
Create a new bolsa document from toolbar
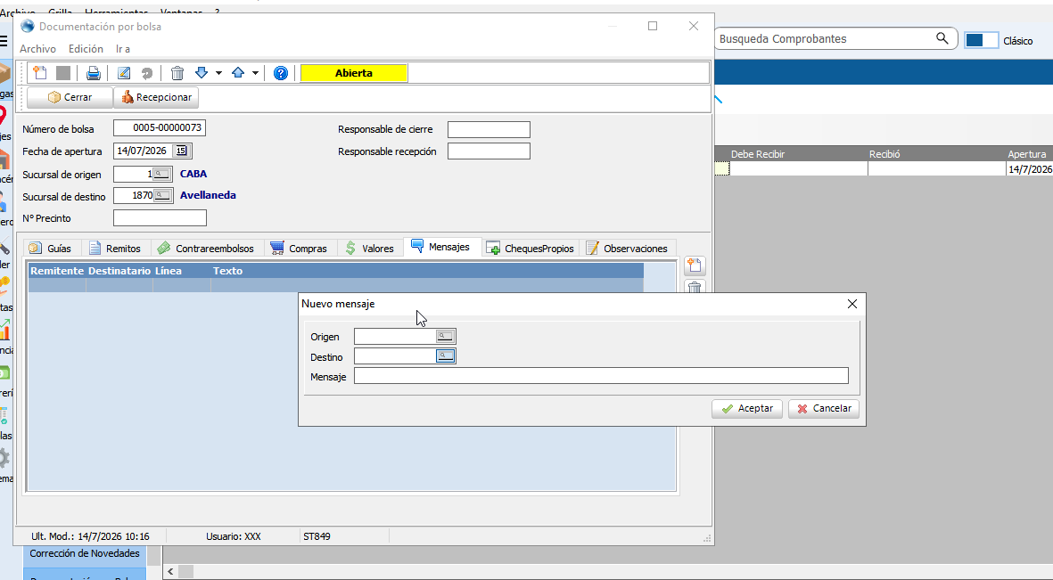40,73
